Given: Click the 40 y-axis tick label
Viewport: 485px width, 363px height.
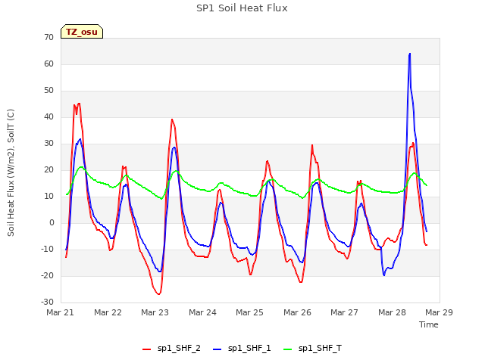Looking at the screenshot, I should 48,117.
